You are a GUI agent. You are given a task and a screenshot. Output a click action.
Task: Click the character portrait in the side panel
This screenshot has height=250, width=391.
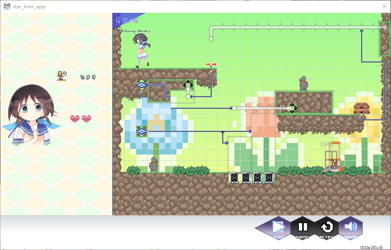tap(31, 115)
